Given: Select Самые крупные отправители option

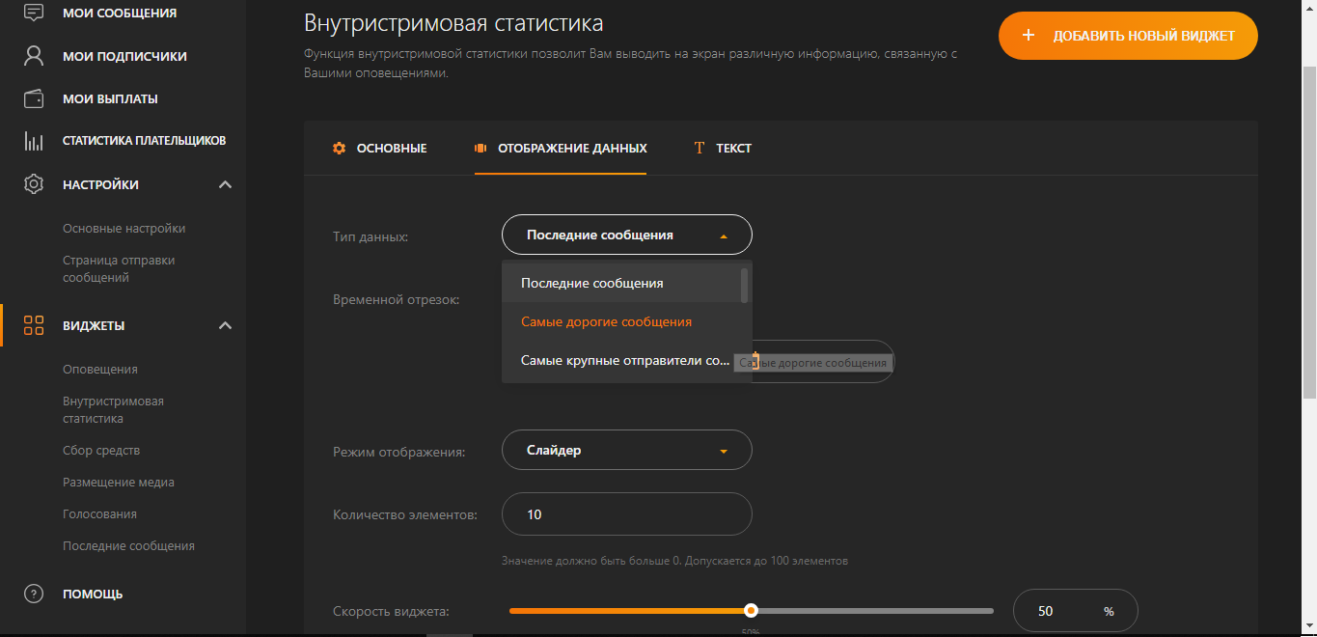Looking at the screenshot, I should (x=621, y=360).
